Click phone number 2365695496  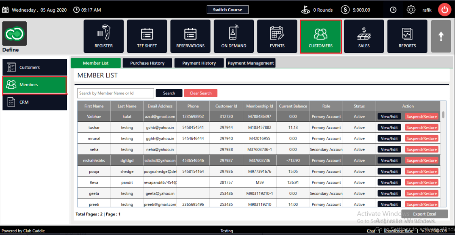click(193, 204)
